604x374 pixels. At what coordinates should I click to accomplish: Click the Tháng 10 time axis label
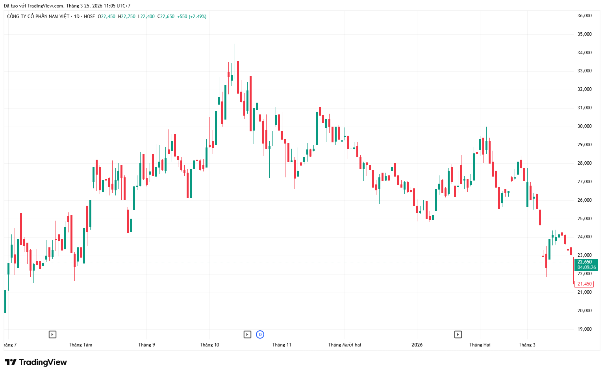(x=209, y=345)
